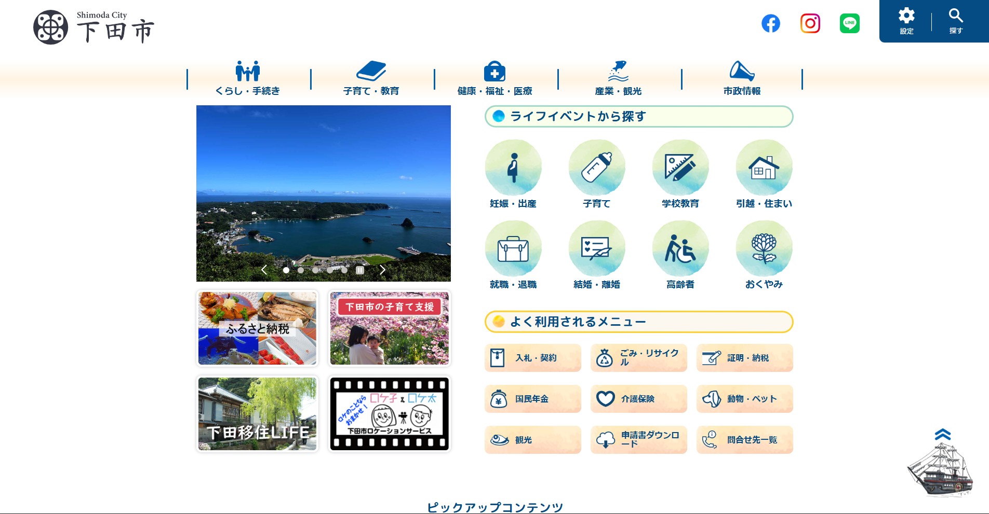Image resolution: width=989 pixels, height=514 pixels.
Task: Open the ごみ・リサイクル menu button
Action: [639, 358]
